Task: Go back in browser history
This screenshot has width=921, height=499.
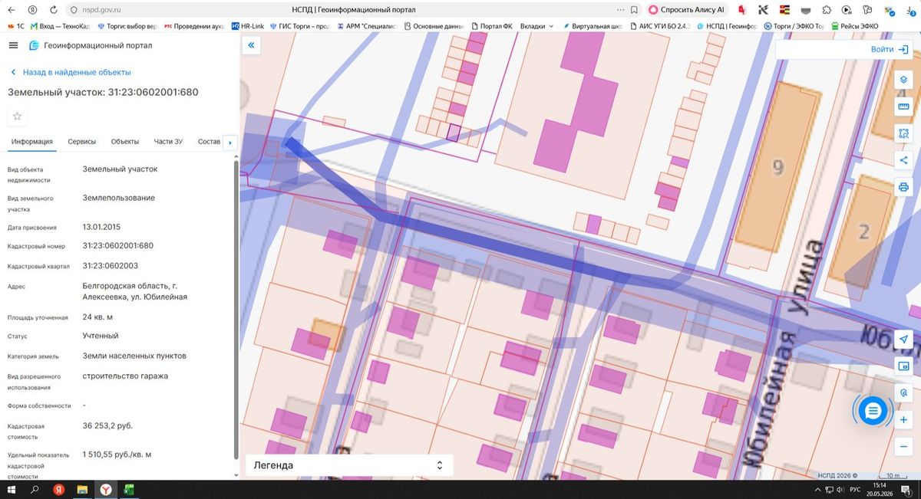Action: [11, 10]
